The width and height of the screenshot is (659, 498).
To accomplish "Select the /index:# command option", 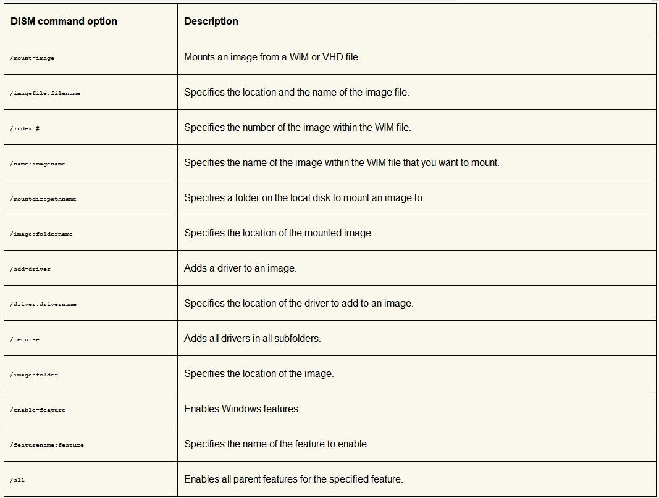I will coord(25,128).
